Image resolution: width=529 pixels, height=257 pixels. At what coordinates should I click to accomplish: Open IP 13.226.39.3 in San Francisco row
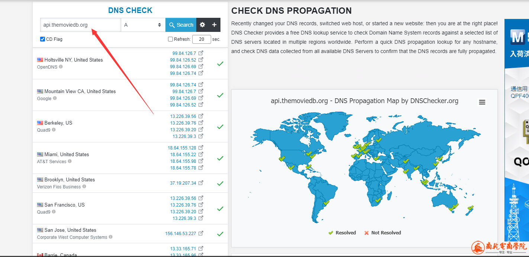[184, 218]
